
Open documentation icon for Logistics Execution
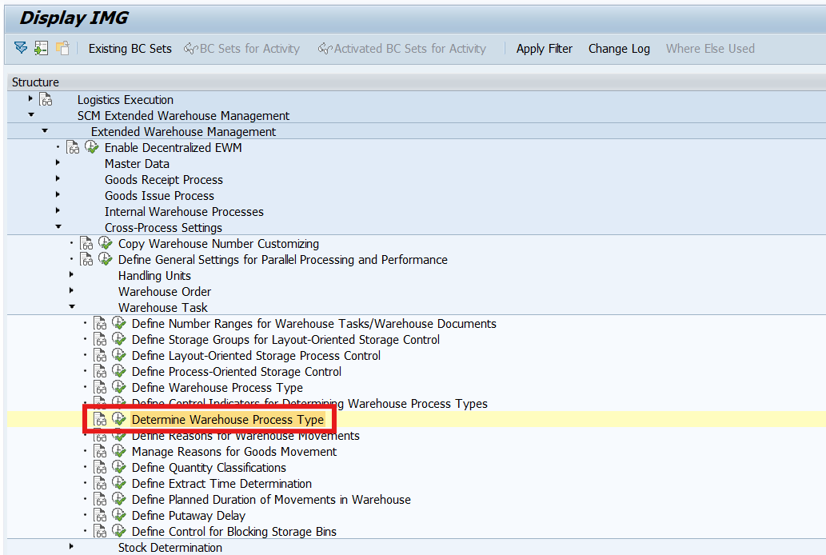[46, 100]
